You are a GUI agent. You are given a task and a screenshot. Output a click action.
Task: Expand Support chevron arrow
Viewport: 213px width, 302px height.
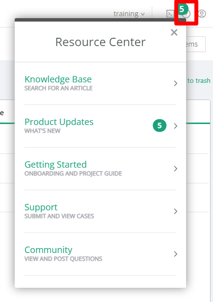175,211
